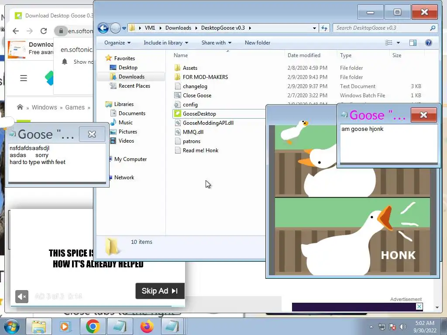The height and width of the screenshot is (335, 447).
Task: Select the VM1 breadcrumb in the address bar
Action: click(x=150, y=28)
